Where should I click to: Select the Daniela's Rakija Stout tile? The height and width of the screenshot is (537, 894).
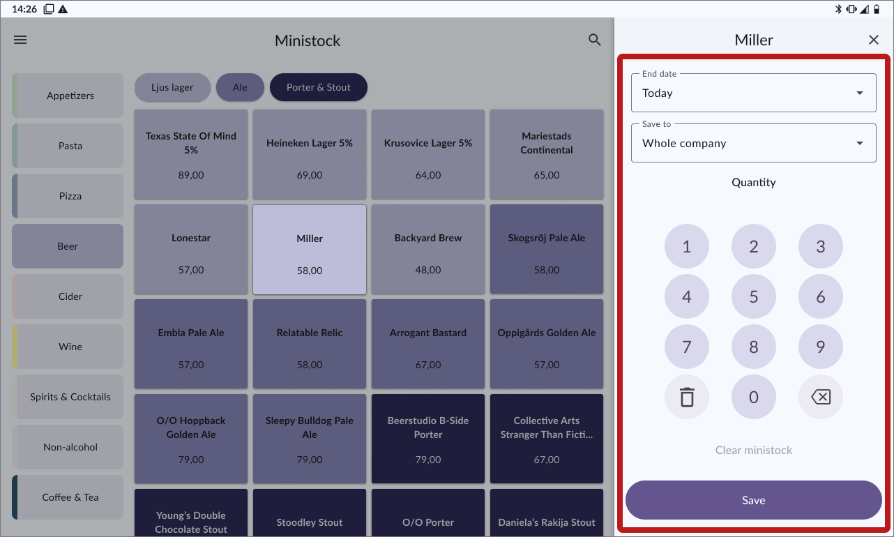[x=547, y=513]
